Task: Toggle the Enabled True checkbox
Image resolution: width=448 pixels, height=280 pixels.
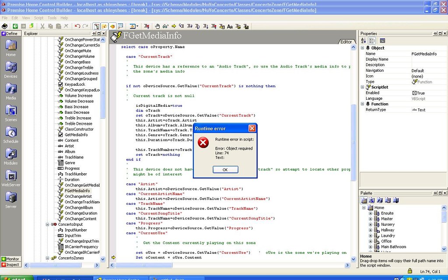Action: click(414, 93)
